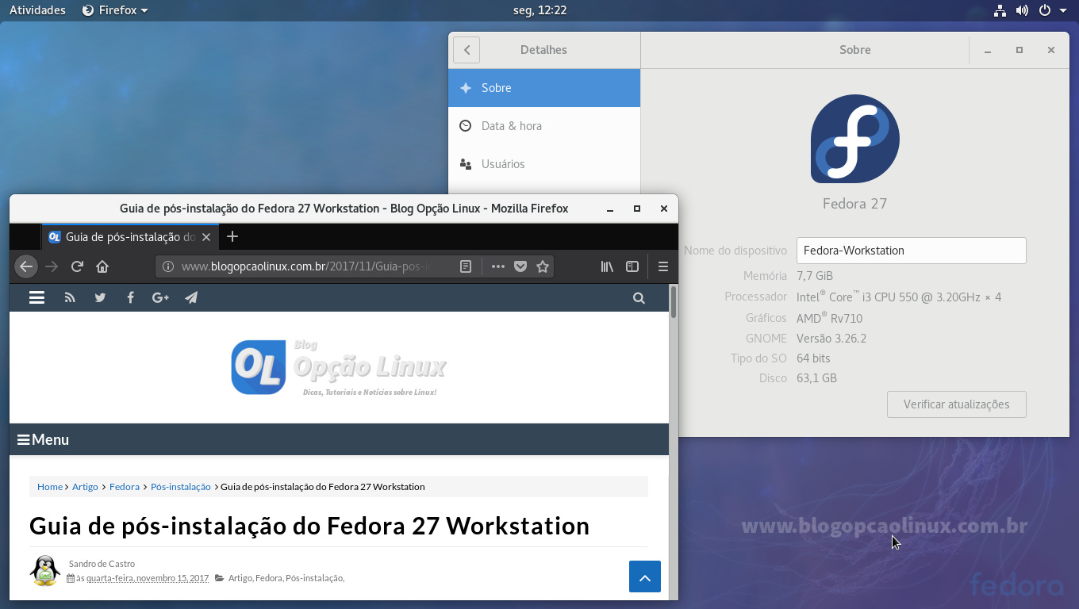Select Sobre in Detalhes sidebar

coord(544,88)
